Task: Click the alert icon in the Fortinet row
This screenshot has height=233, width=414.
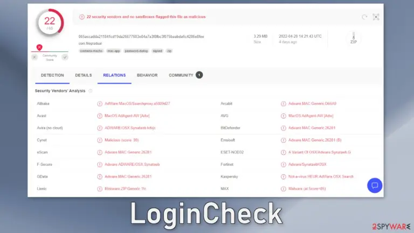Action: pyautogui.click(x=284, y=165)
